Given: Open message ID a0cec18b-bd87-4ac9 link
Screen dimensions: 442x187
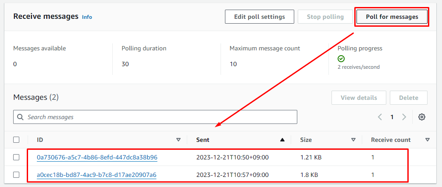Looking at the screenshot, I should coord(96,175).
